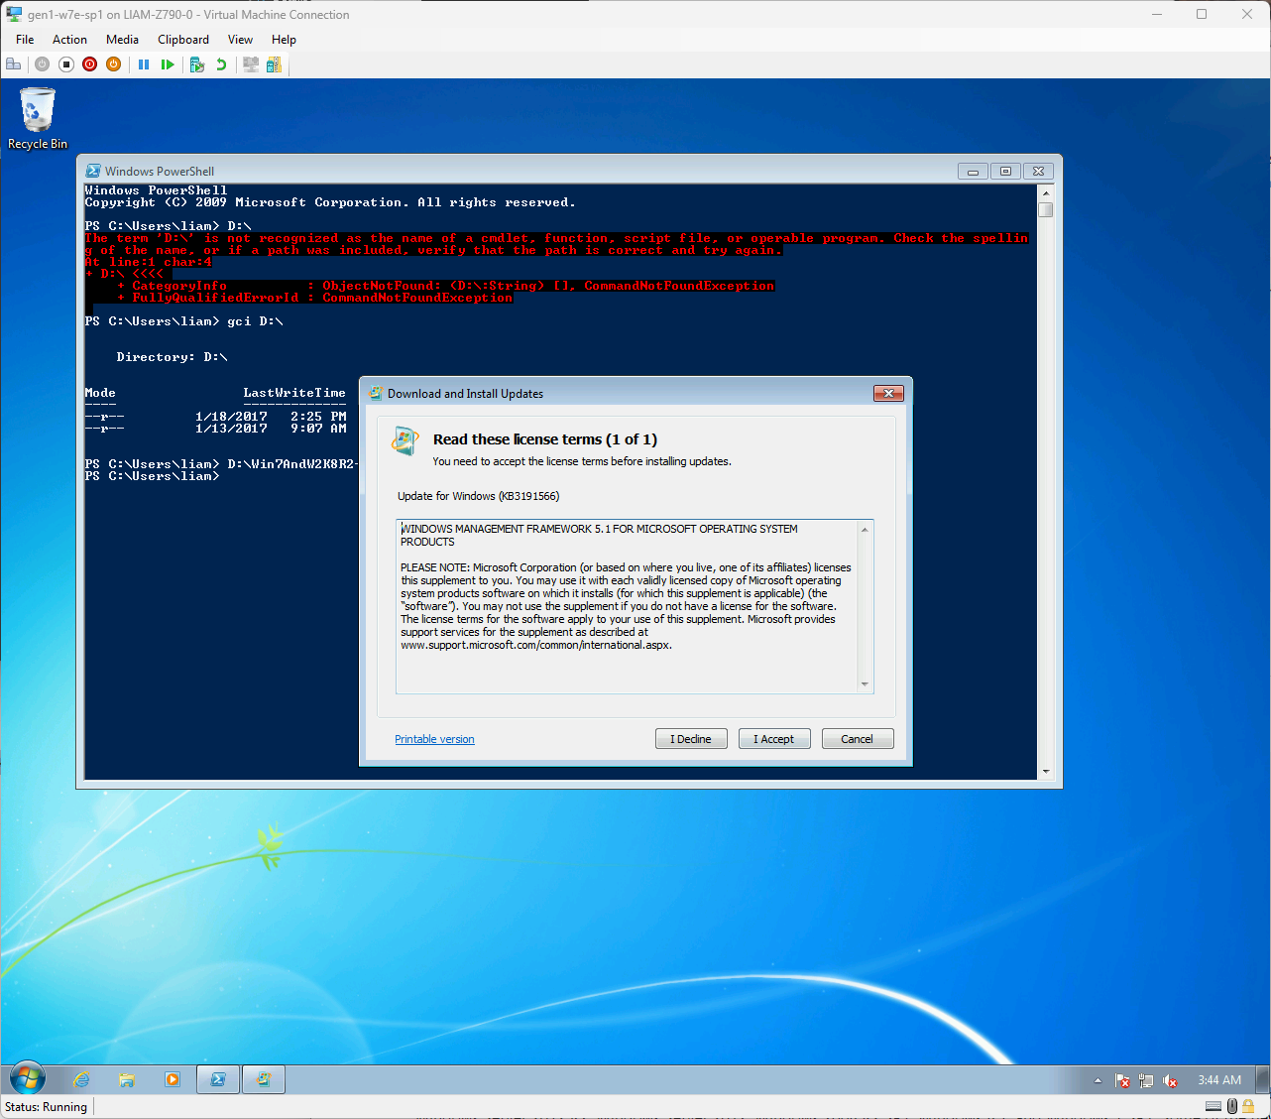Click the PowerShell scrollbar thumb

point(1046,209)
